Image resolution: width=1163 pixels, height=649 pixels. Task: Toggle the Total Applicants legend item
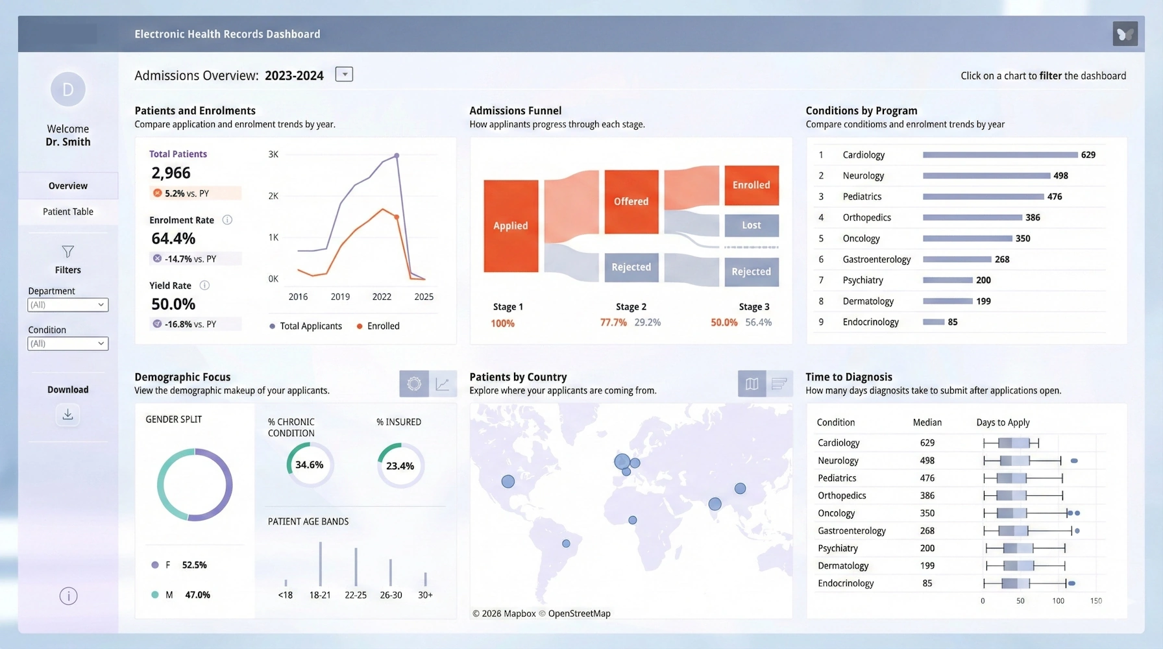point(305,326)
